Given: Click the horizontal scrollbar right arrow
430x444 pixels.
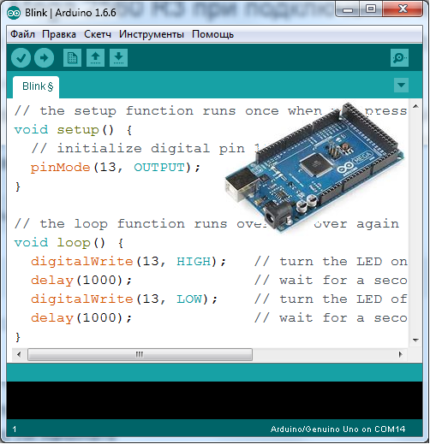Looking at the screenshot, I should point(400,354).
